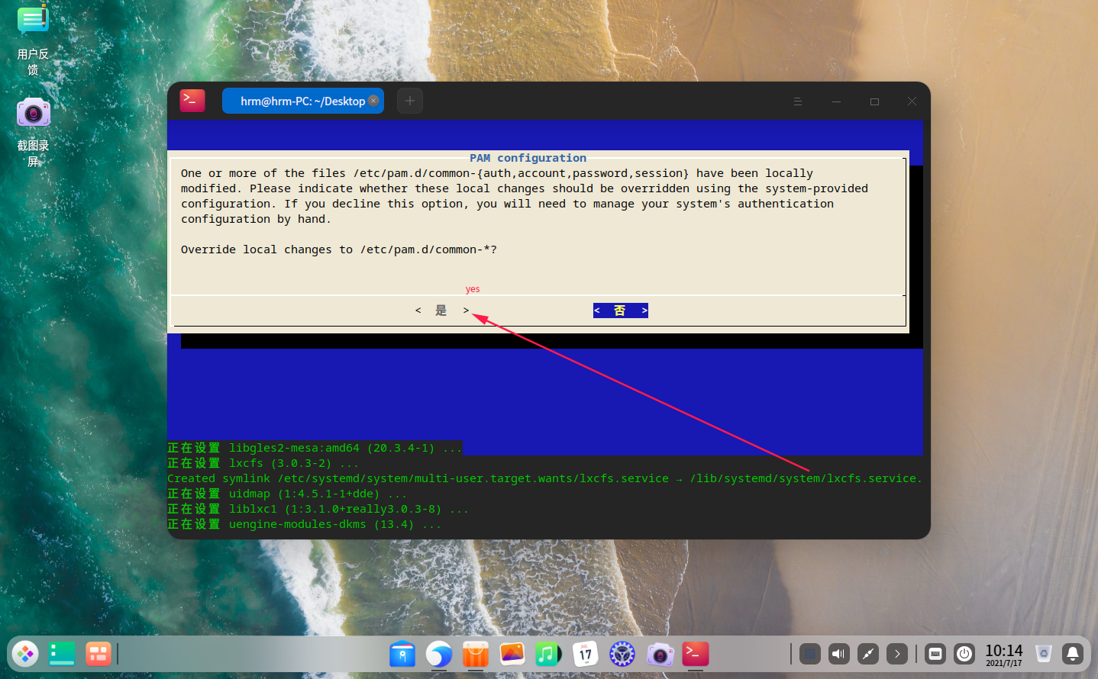
Task: Open the multitasking view in the dock
Action: (x=98, y=654)
